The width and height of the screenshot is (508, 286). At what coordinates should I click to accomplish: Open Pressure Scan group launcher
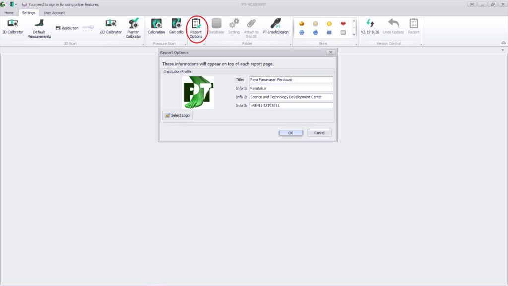[x=186, y=44]
